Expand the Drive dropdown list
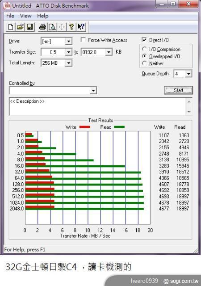The height and width of the screenshot is (286, 201). pos(69,41)
